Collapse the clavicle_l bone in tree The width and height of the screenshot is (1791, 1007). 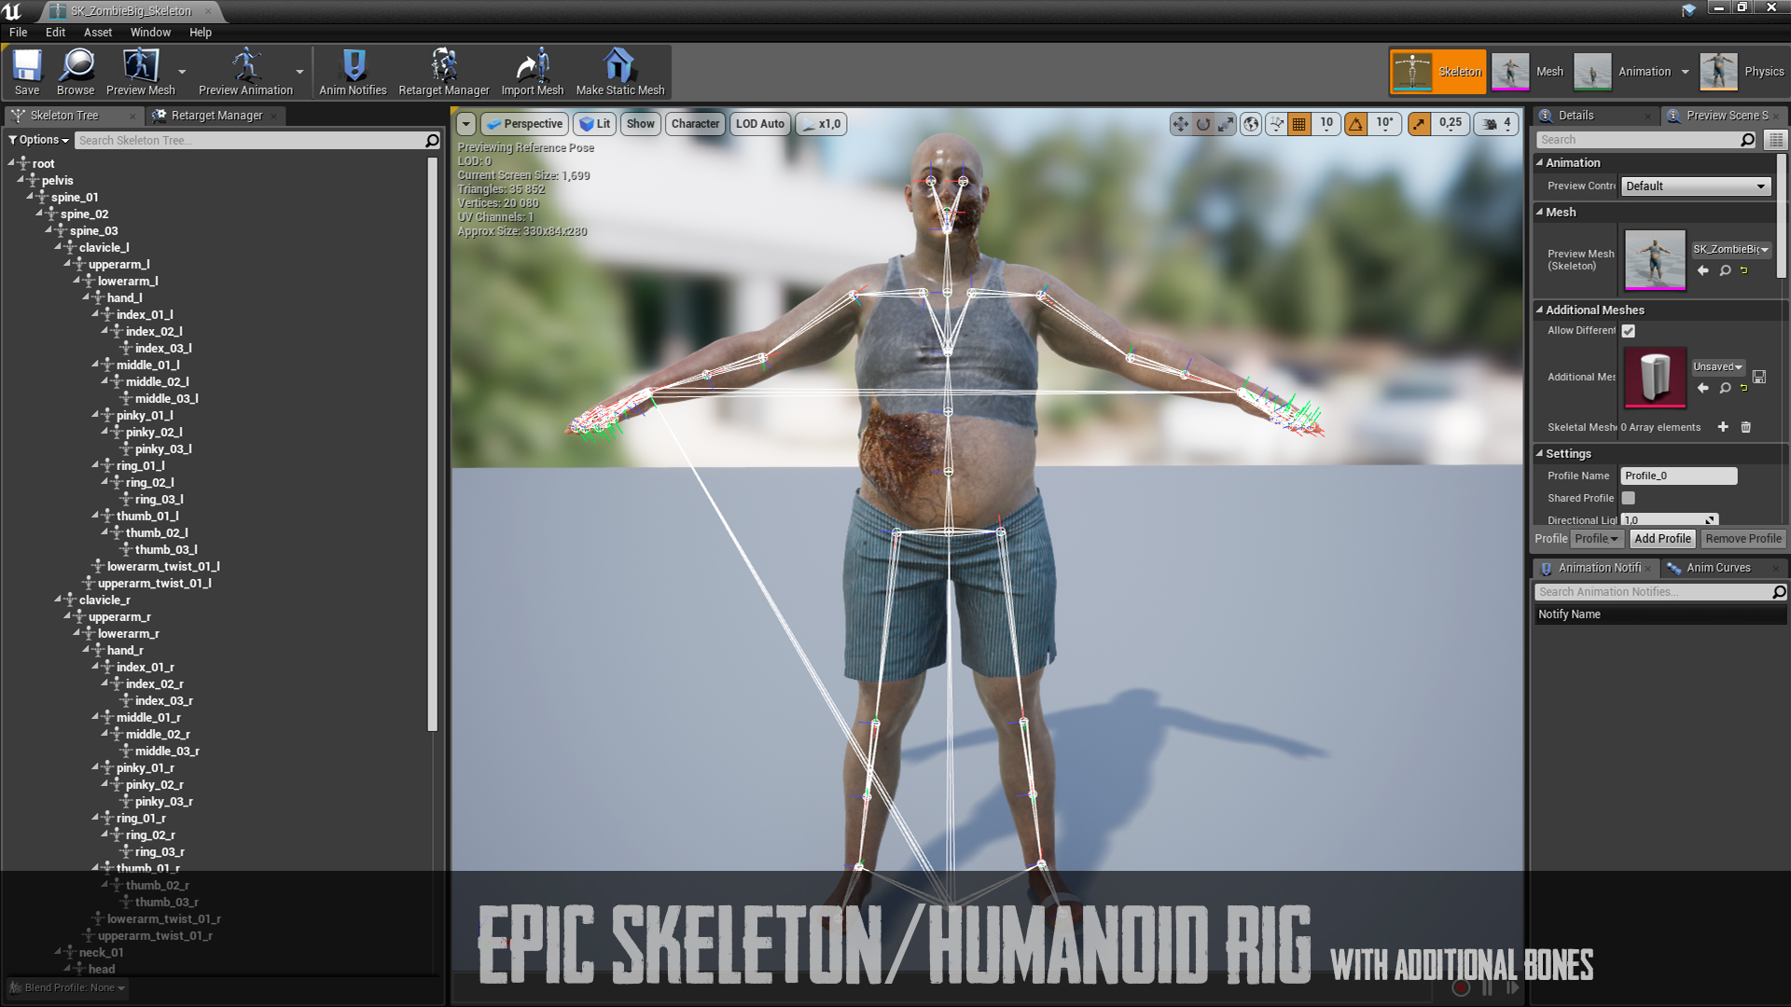coord(58,247)
